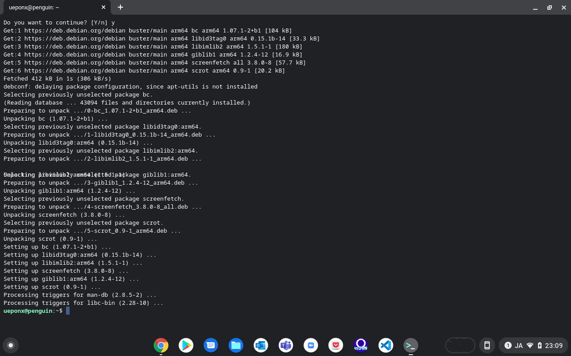Screen dimensions: 571x356
Task: Open Visual Studio Code
Action: coord(385,345)
